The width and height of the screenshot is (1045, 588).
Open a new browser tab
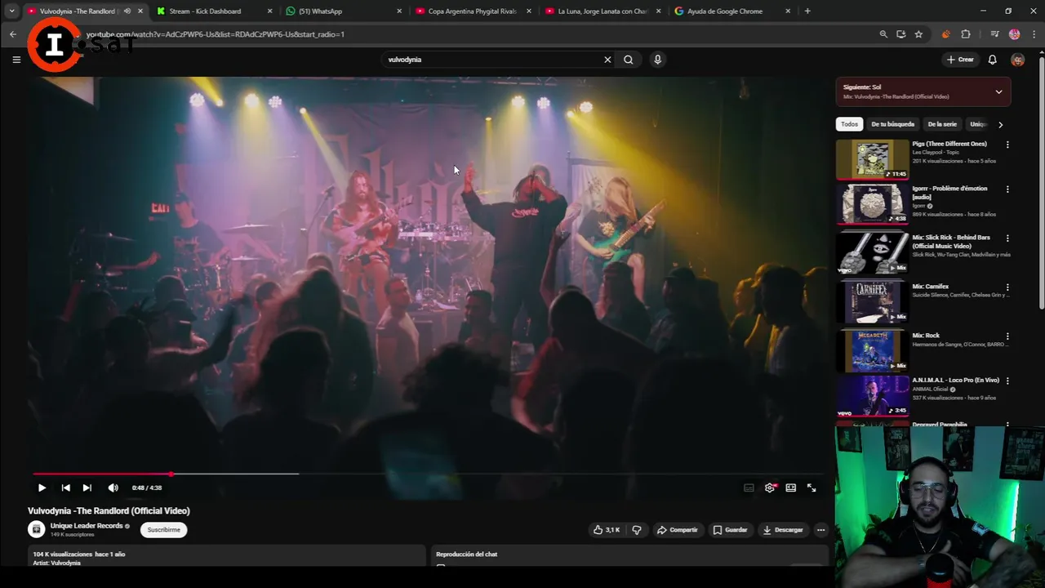tap(807, 11)
